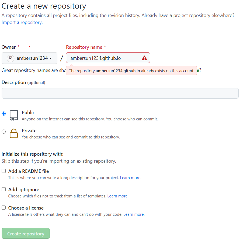The image size is (243, 247).
Task: Open the Import a repository link
Action: click(x=22, y=22)
